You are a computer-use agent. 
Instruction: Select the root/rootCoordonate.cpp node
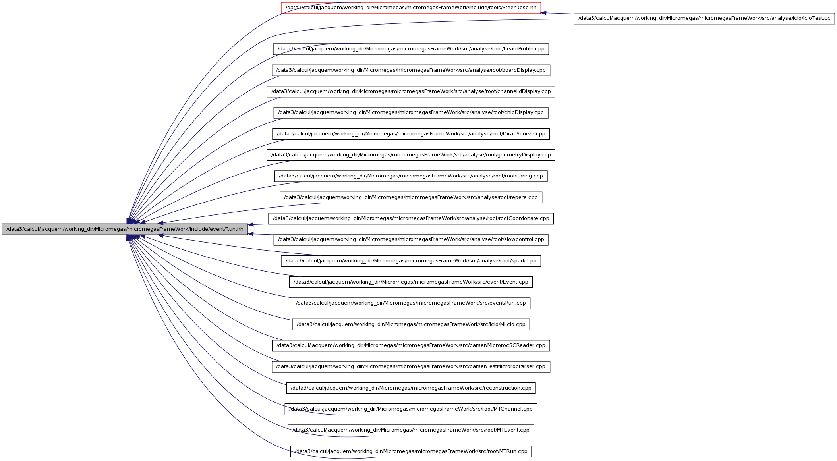pos(411,218)
